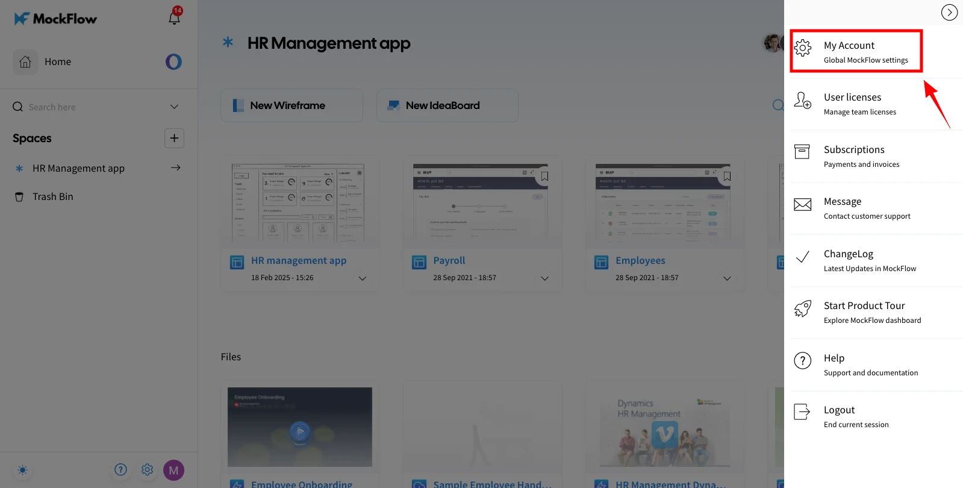Viewport: 963px width, 488px height.
Task: Open HR management app wireframe thumbnail
Action: pyautogui.click(x=300, y=202)
